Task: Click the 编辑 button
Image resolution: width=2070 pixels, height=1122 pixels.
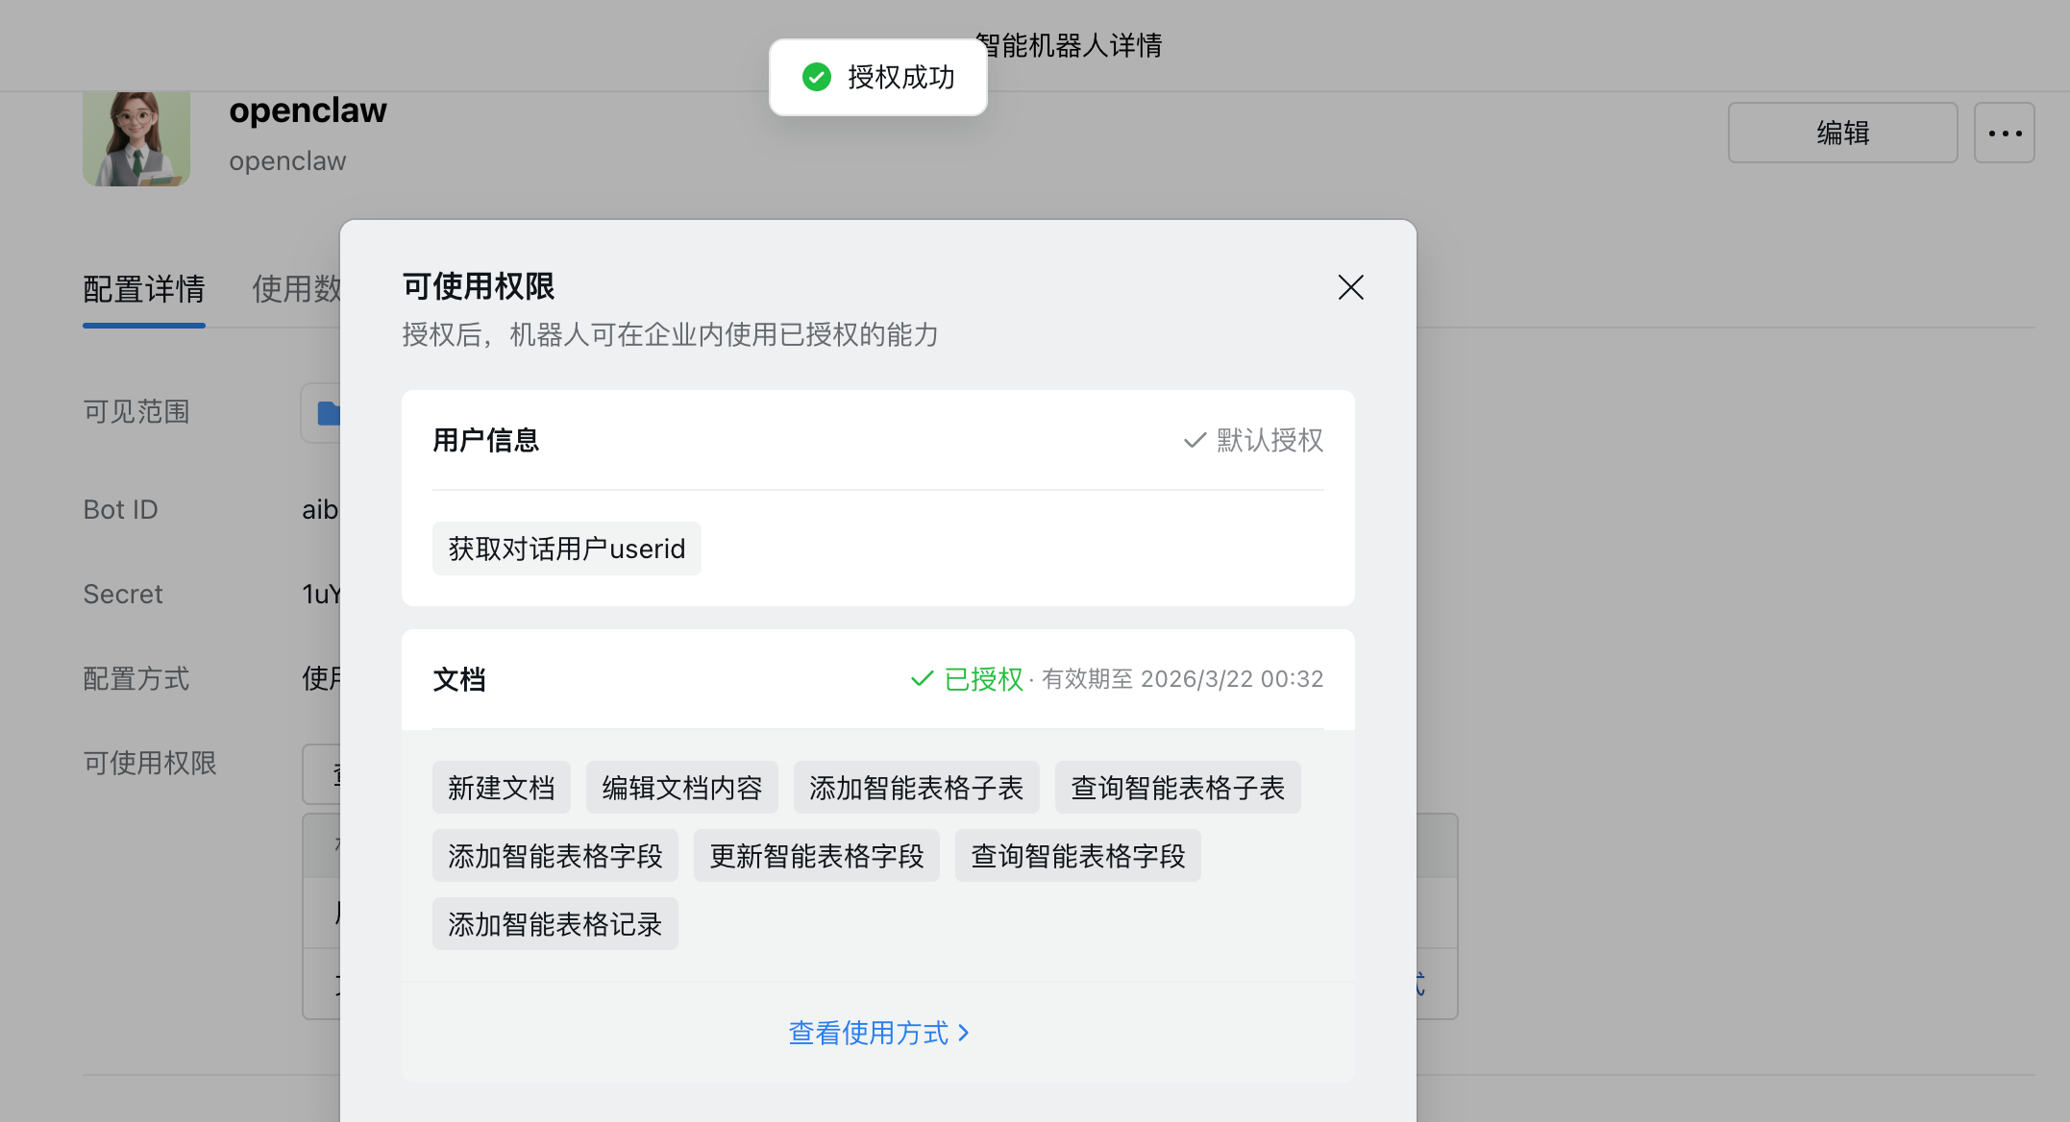Action: pyautogui.click(x=1841, y=134)
